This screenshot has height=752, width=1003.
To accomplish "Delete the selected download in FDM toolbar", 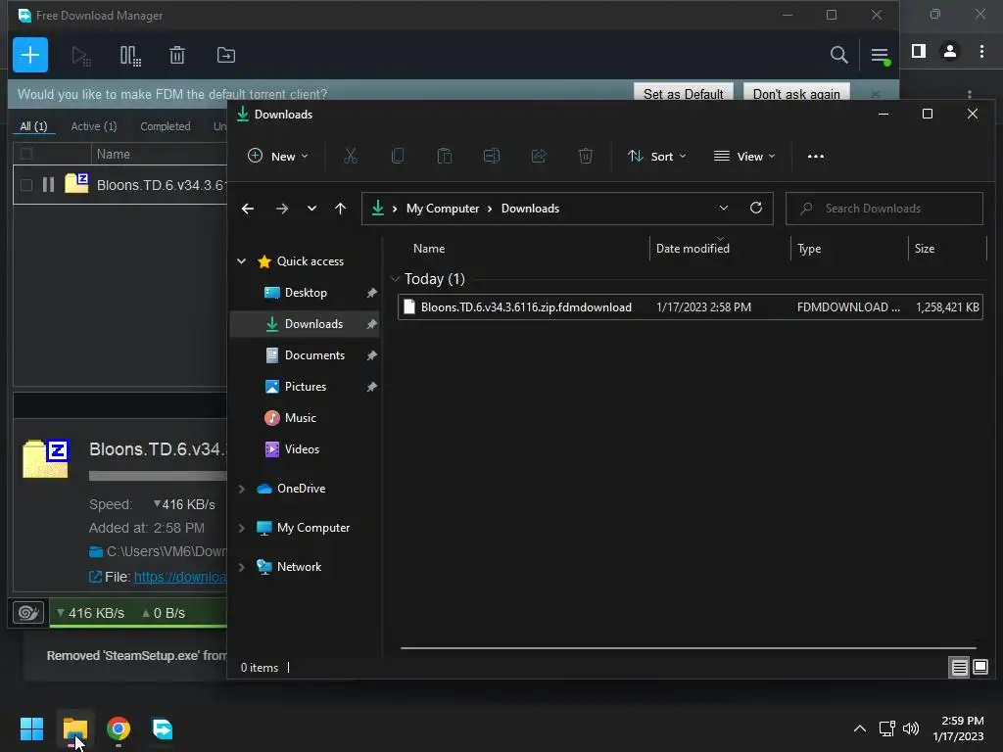I will tap(177, 56).
